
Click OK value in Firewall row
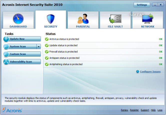pos(160,52)
